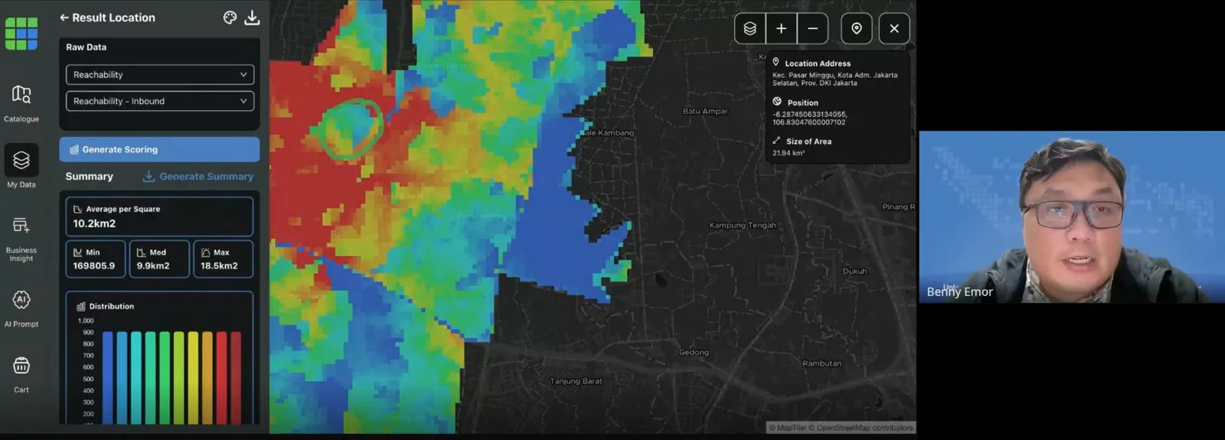Click the Raw Data section heading
Screen dimensions: 1225x440
pos(86,47)
